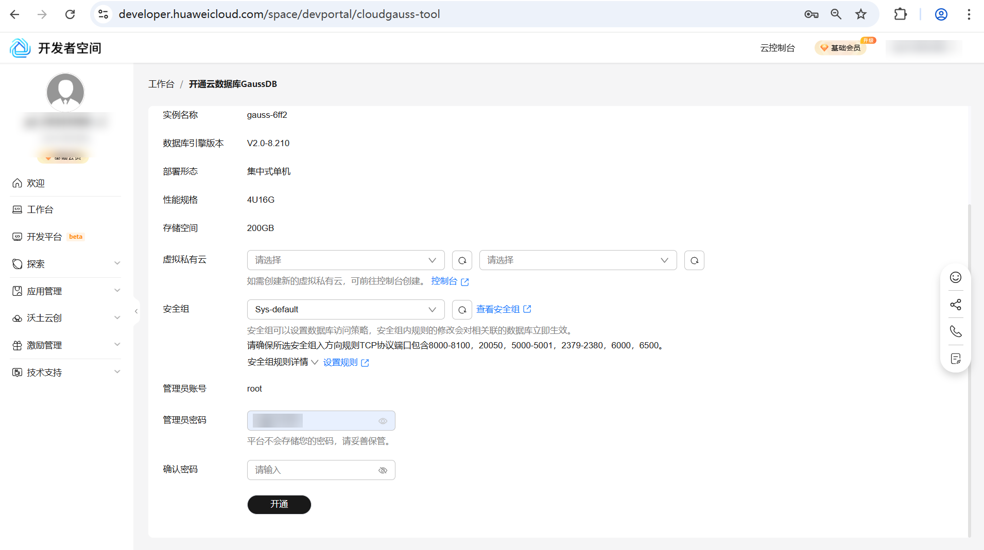Open the 安全组 Sys-default dropdown
The width and height of the screenshot is (984, 550).
click(346, 310)
